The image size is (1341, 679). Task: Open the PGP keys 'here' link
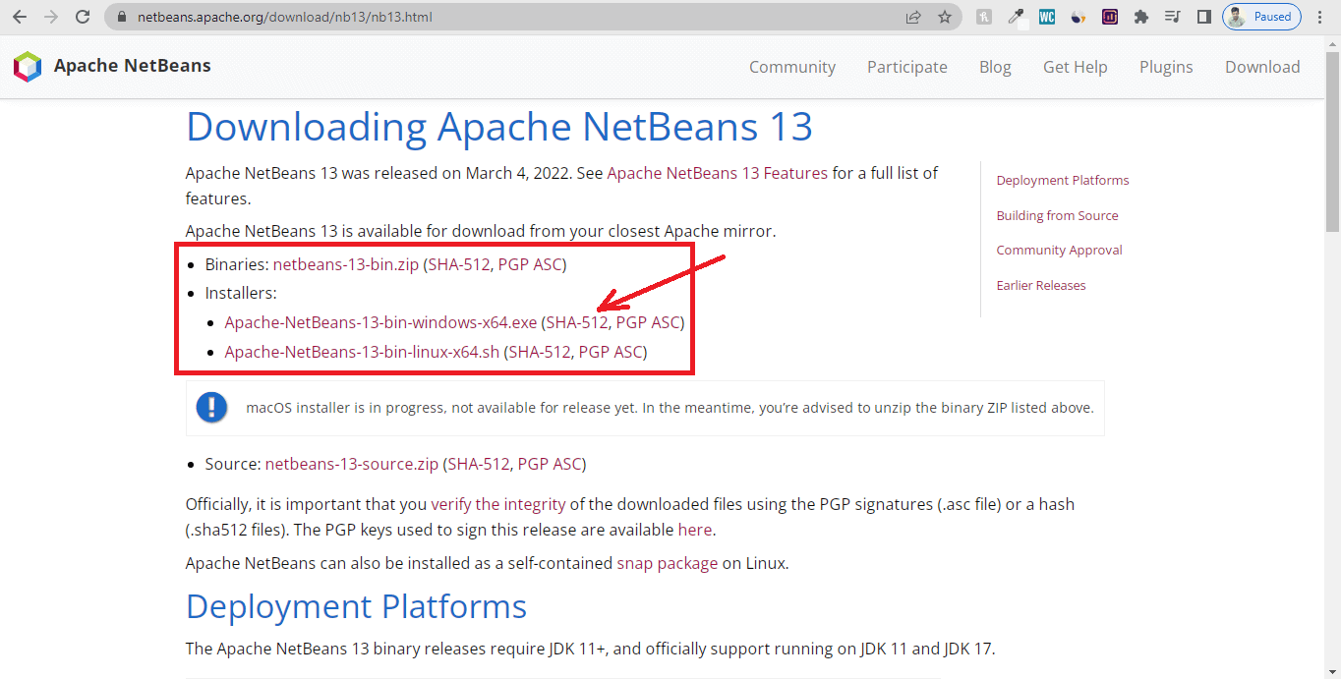tap(695, 530)
